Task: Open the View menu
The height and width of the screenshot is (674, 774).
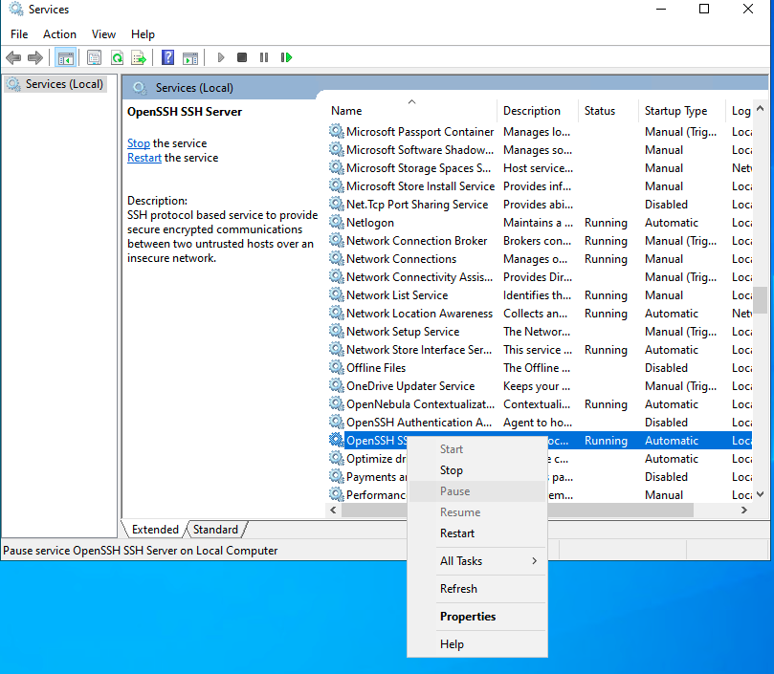Action: click(x=103, y=34)
